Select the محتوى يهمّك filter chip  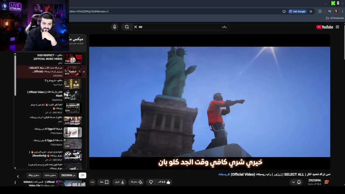34,175
